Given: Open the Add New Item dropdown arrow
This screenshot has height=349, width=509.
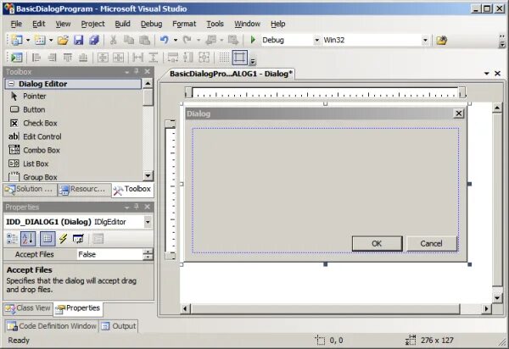Looking at the screenshot, I should point(51,40).
